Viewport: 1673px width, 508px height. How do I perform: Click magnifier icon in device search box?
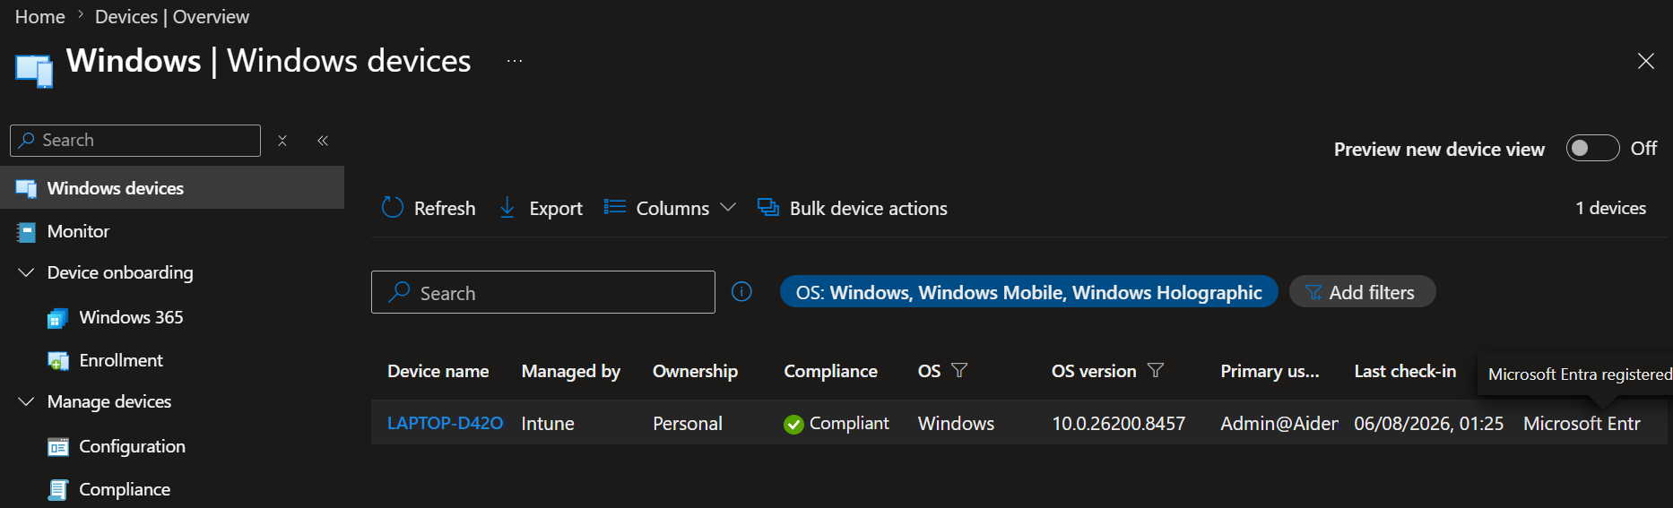coord(399,292)
